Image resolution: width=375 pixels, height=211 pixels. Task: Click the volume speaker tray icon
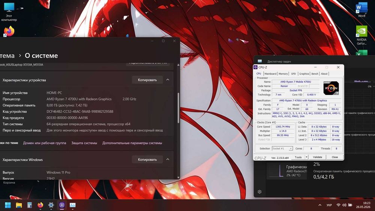click(344, 205)
